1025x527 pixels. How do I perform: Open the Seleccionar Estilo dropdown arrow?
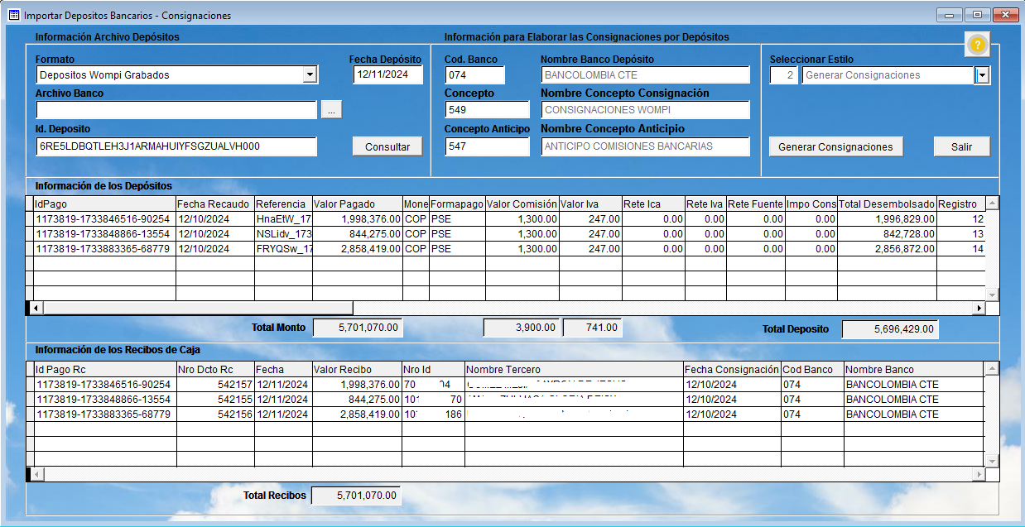pos(982,75)
